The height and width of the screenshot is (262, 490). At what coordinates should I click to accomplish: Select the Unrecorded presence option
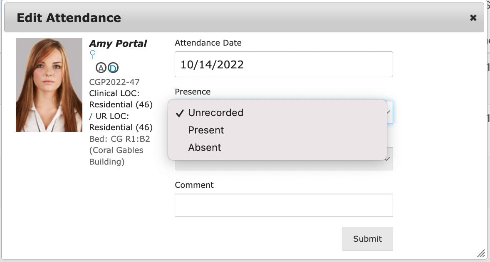pyautogui.click(x=215, y=113)
